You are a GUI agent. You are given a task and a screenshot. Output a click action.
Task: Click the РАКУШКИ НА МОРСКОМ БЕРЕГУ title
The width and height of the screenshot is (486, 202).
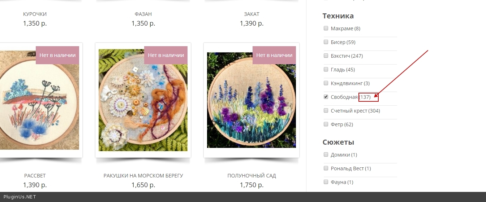tap(143, 176)
